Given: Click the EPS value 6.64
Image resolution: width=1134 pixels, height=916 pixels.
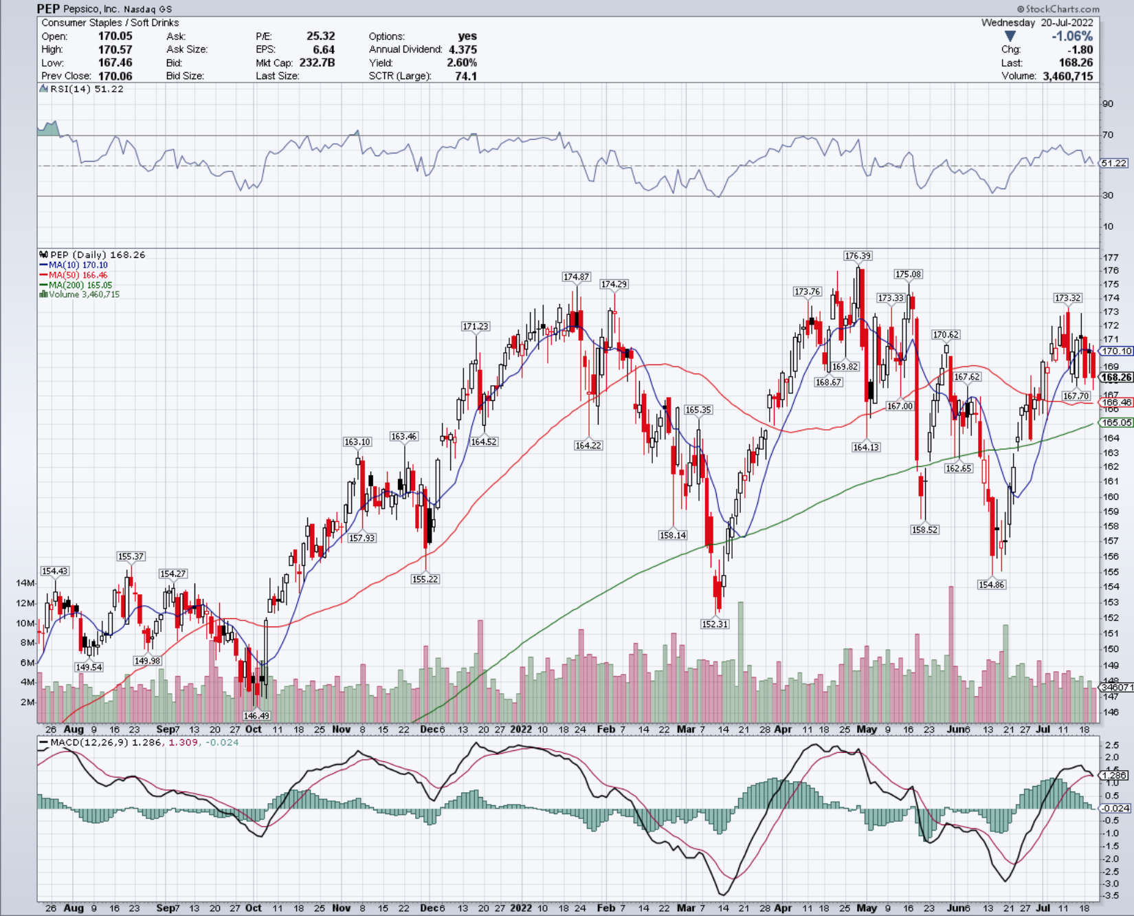Looking at the screenshot, I should pyautogui.click(x=324, y=50).
